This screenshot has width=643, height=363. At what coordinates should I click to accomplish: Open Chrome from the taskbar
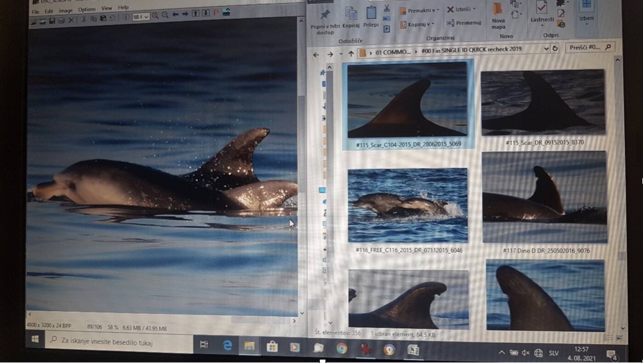[342, 348]
